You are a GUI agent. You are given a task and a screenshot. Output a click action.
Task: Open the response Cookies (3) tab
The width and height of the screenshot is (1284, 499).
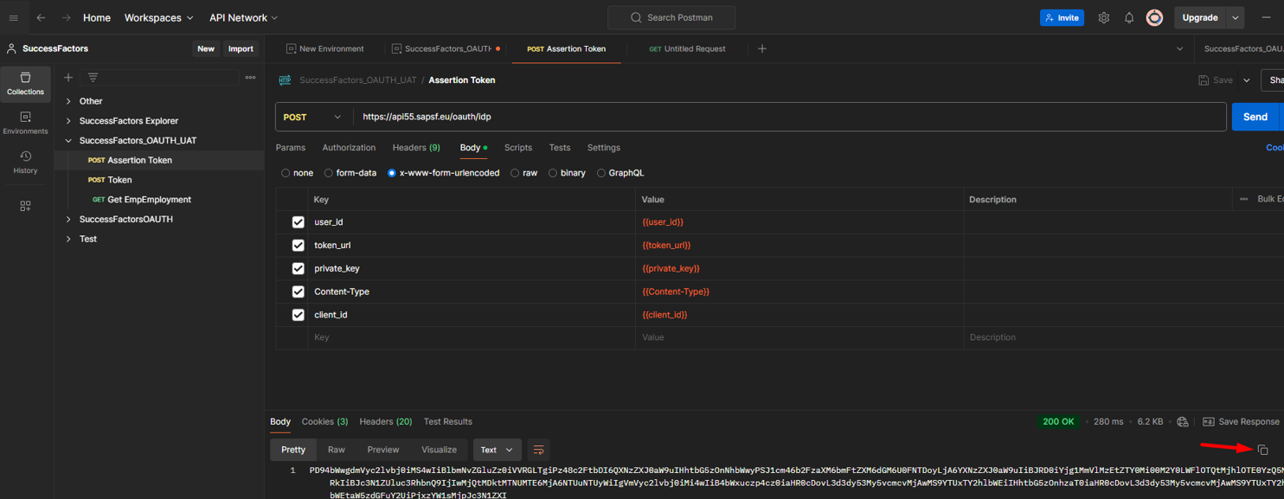point(324,422)
